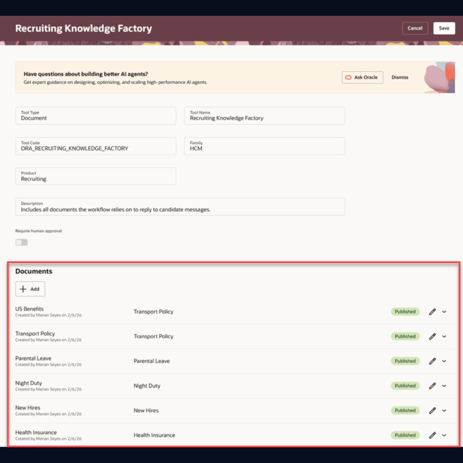463x463 pixels.
Task: Expand the Parental Leave row details
Action: [x=444, y=361]
